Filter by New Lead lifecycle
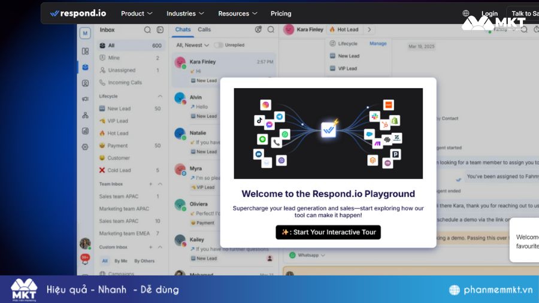Image resolution: width=539 pixels, height=303 pixels. (131, 108)
